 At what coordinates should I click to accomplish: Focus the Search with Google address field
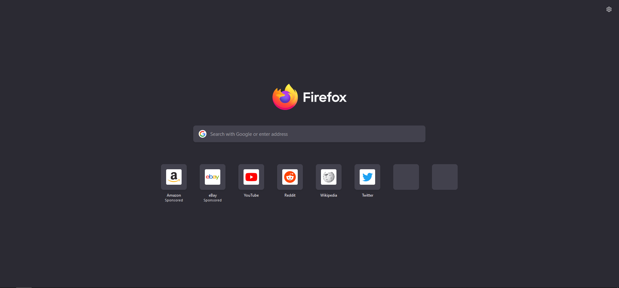coord(309,134)
